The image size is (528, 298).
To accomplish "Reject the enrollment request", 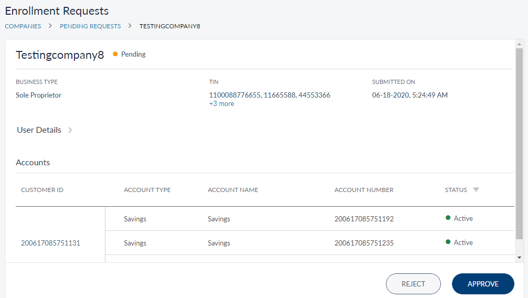I will click(x=413, y=284).
